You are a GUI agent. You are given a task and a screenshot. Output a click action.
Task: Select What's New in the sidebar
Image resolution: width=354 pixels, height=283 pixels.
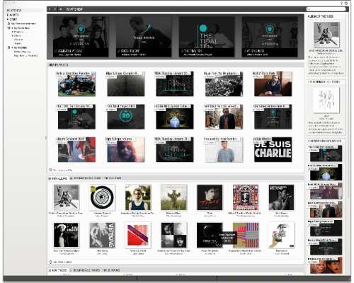click(14, 11)
